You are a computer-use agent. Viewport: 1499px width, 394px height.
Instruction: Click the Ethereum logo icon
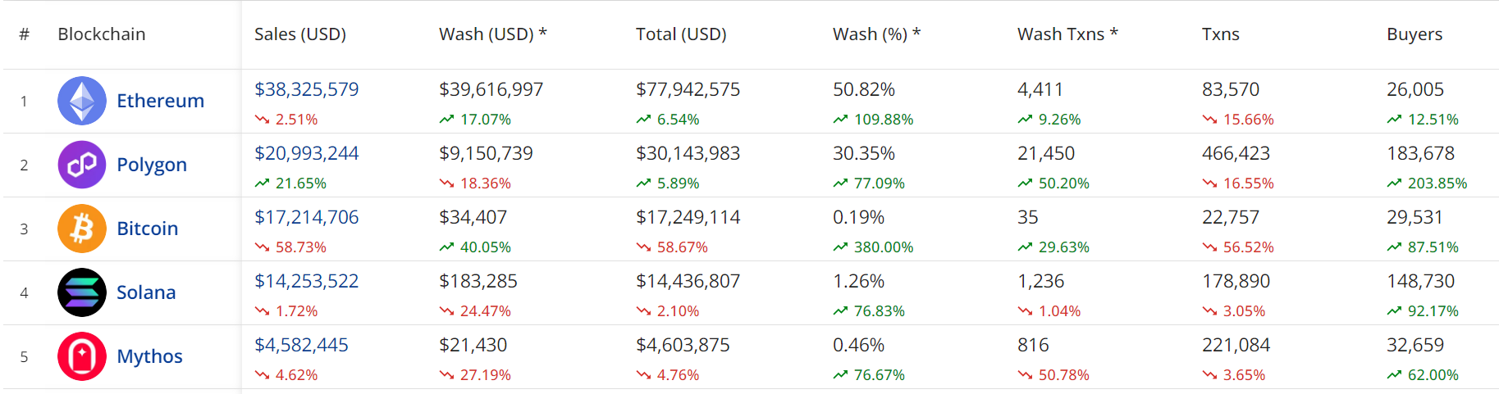click(82, 101)
